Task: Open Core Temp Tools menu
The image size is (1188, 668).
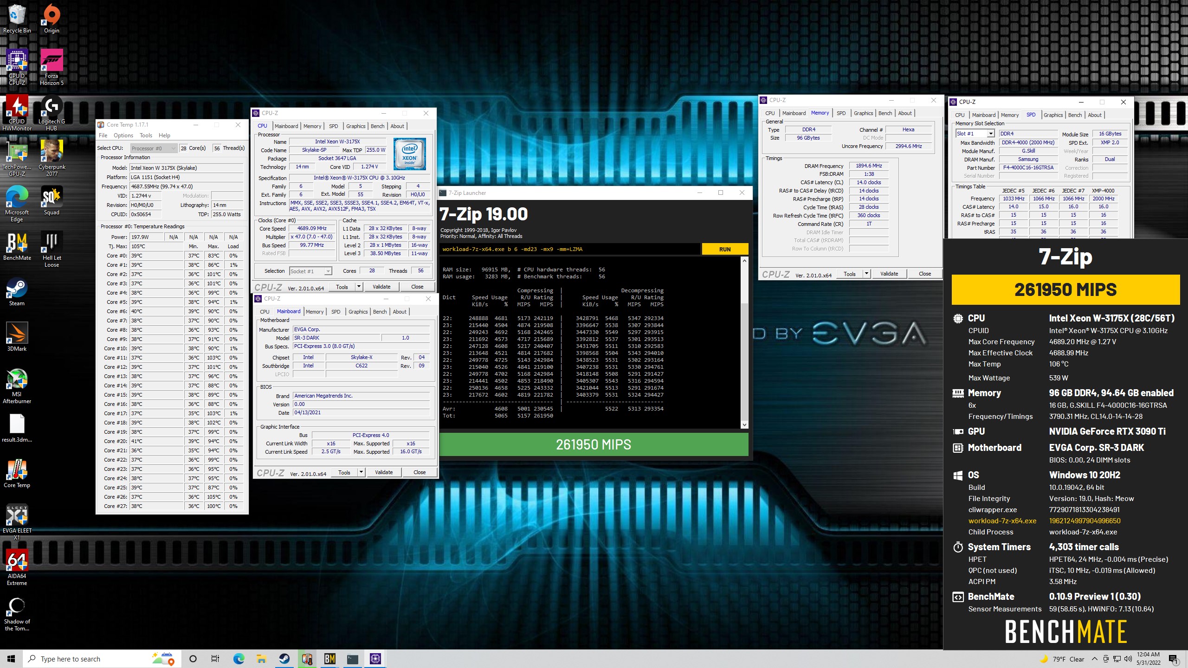Action: pyautogui.click(x=146, y=135)
